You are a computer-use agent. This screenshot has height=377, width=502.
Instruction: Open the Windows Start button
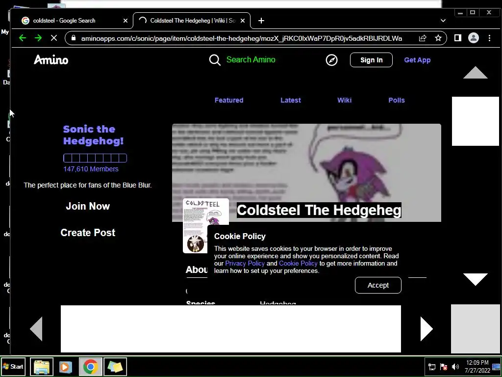(13, 367)
